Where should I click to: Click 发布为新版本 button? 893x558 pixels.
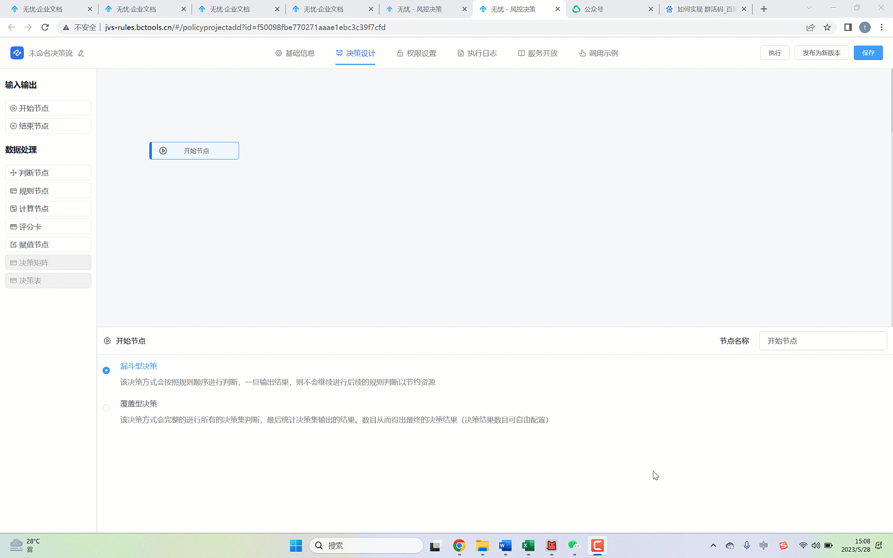pos(821,53)
